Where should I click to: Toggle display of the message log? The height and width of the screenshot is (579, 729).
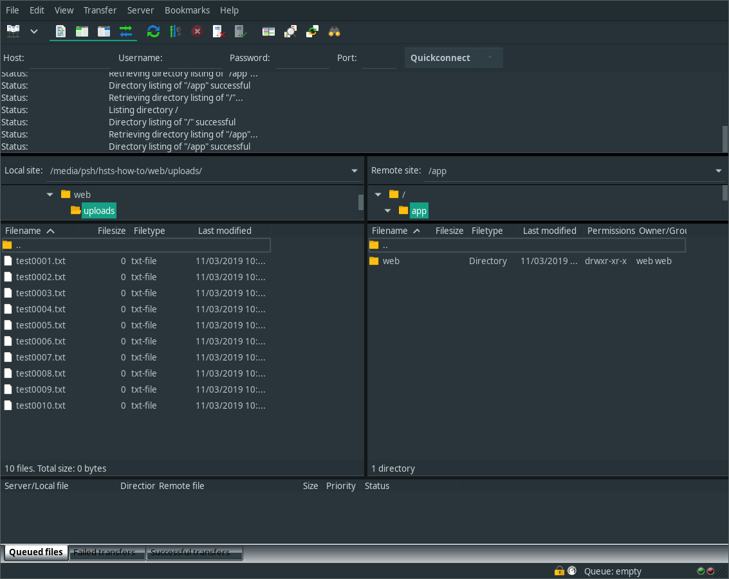pyautogui.click(x=60, y=31)
